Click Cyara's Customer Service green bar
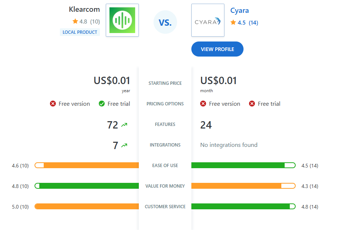The width and height of the screenshot is (339, 235). [x=243, y=207]
